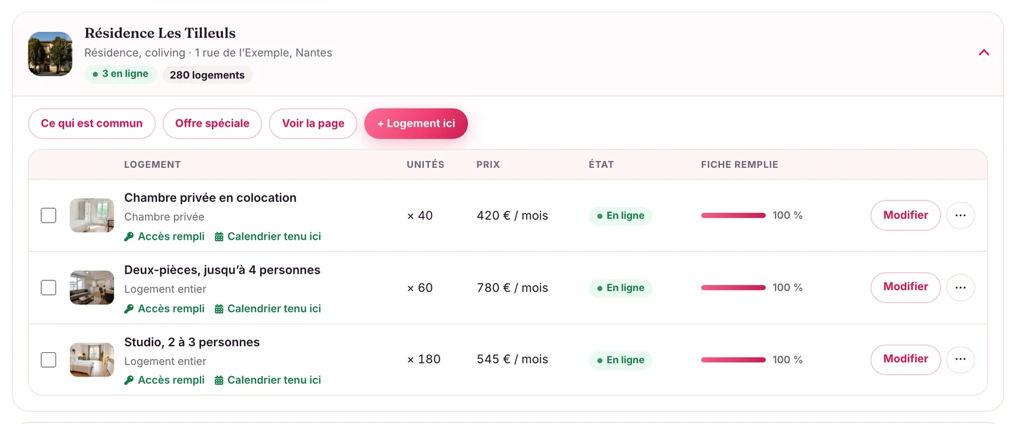Click the Résidence Les Tilleuls title
Image resolution: width=1016 pixels, height=424 pixels.
click(160, 33)
